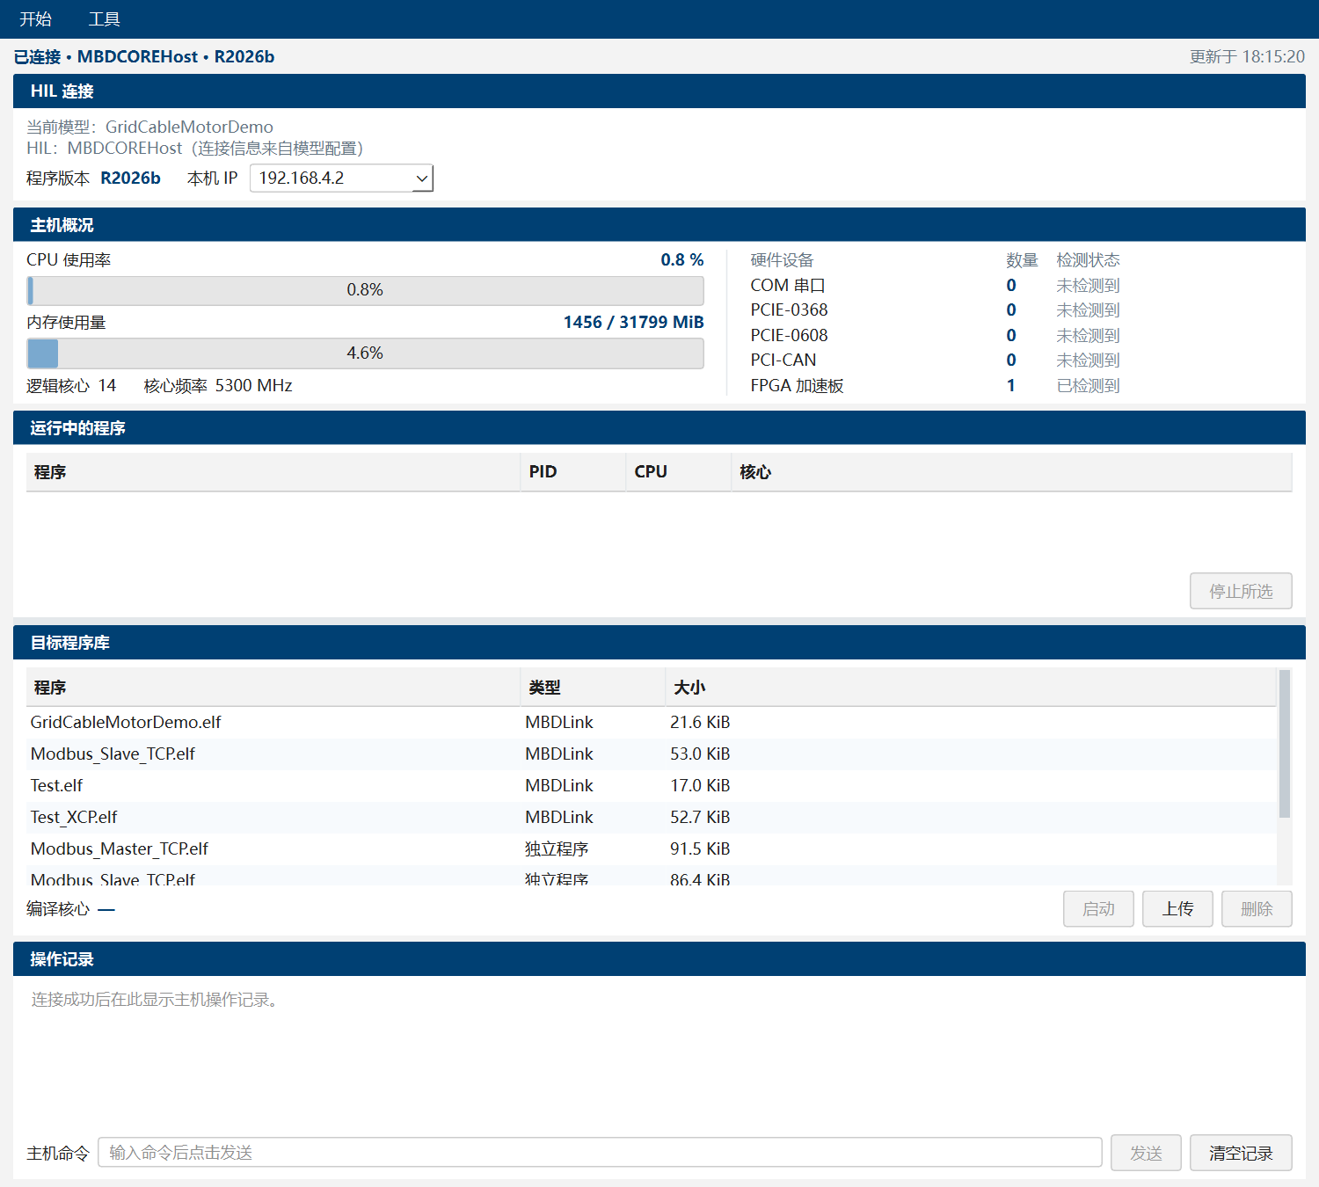Click the 启动 button

pos(1098,909)
